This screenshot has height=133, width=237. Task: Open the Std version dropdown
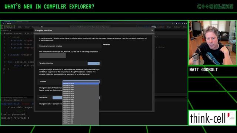[57, 98]
